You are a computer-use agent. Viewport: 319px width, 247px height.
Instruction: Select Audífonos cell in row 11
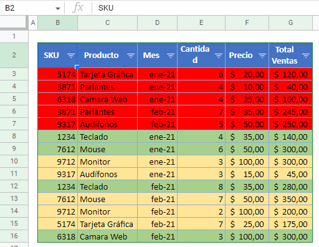point(107,174)
